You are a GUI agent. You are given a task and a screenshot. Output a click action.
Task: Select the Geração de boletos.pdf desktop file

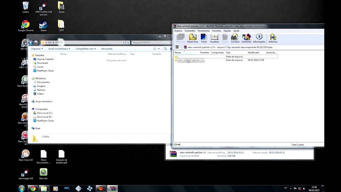point(62,157)
